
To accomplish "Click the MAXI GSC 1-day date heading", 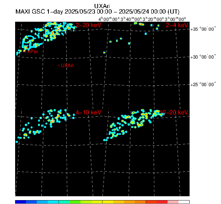I will [97, 12].
